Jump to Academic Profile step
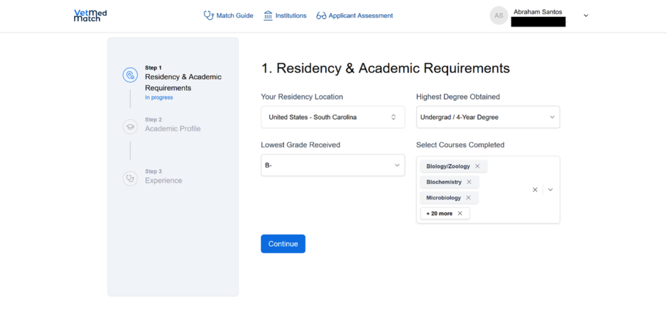 pos(173,129)
